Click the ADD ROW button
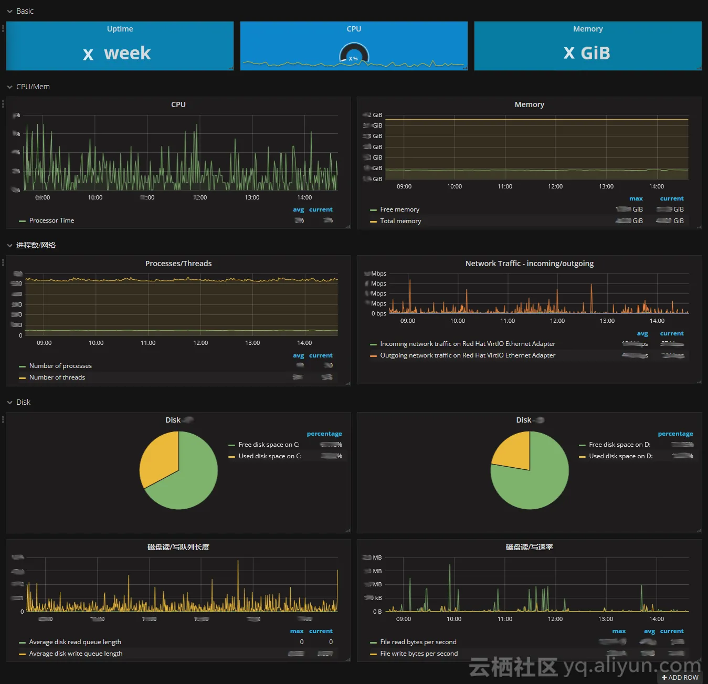 [x=680, y=677]
